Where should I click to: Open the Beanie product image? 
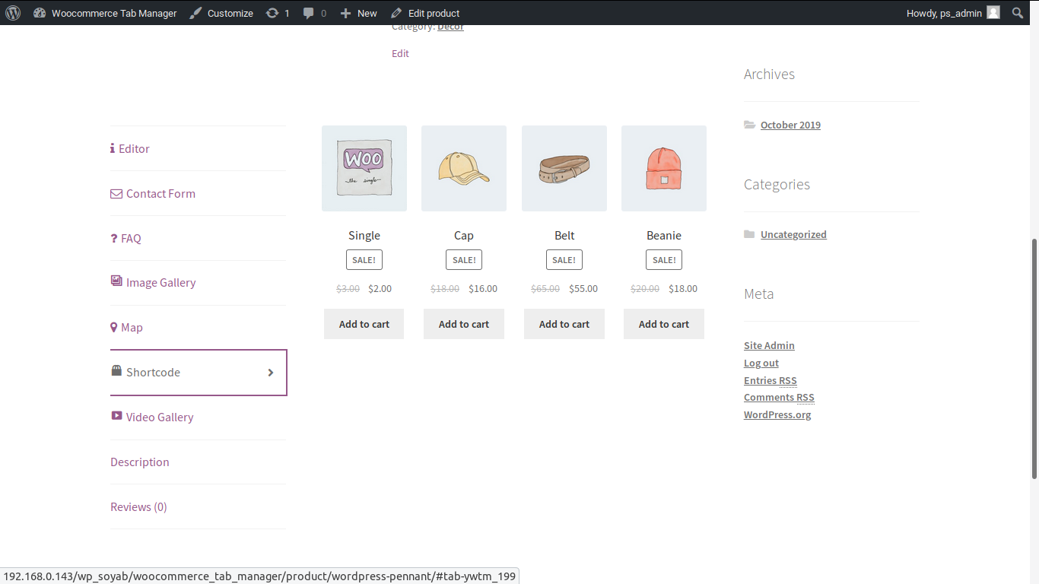click(664, 168)
